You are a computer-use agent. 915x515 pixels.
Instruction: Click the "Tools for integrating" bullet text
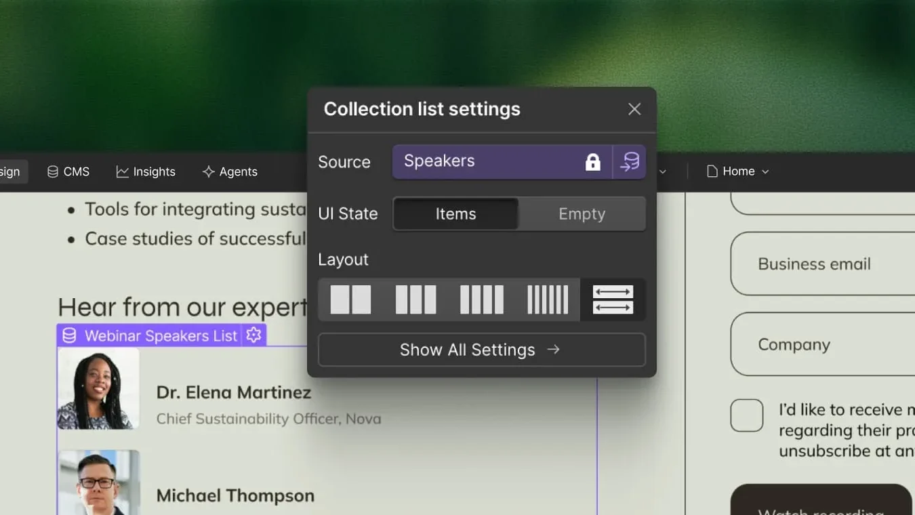pos(195,209)
